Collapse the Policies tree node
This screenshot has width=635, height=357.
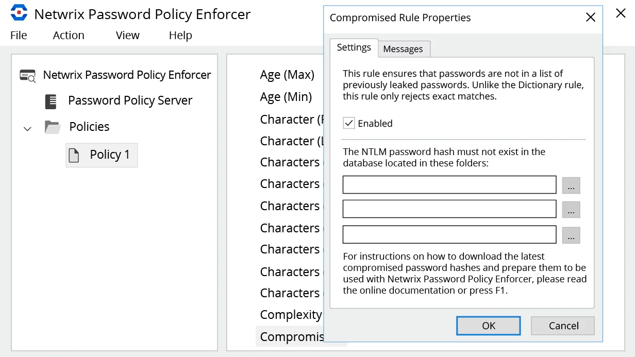28,128
